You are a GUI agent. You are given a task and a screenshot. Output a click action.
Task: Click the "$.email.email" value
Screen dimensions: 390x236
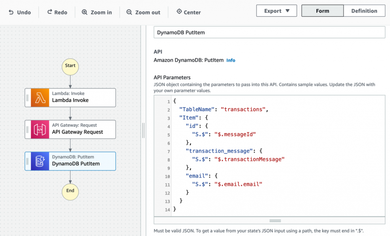point(238,184)
